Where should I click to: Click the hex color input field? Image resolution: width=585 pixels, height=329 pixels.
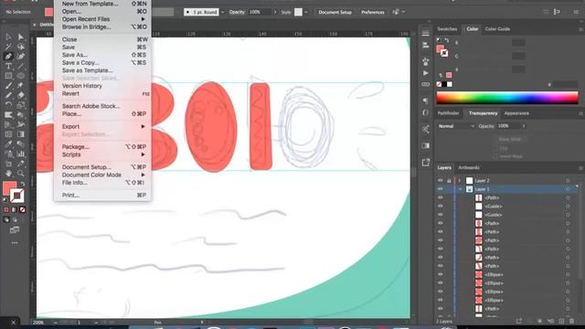(566, 85)
